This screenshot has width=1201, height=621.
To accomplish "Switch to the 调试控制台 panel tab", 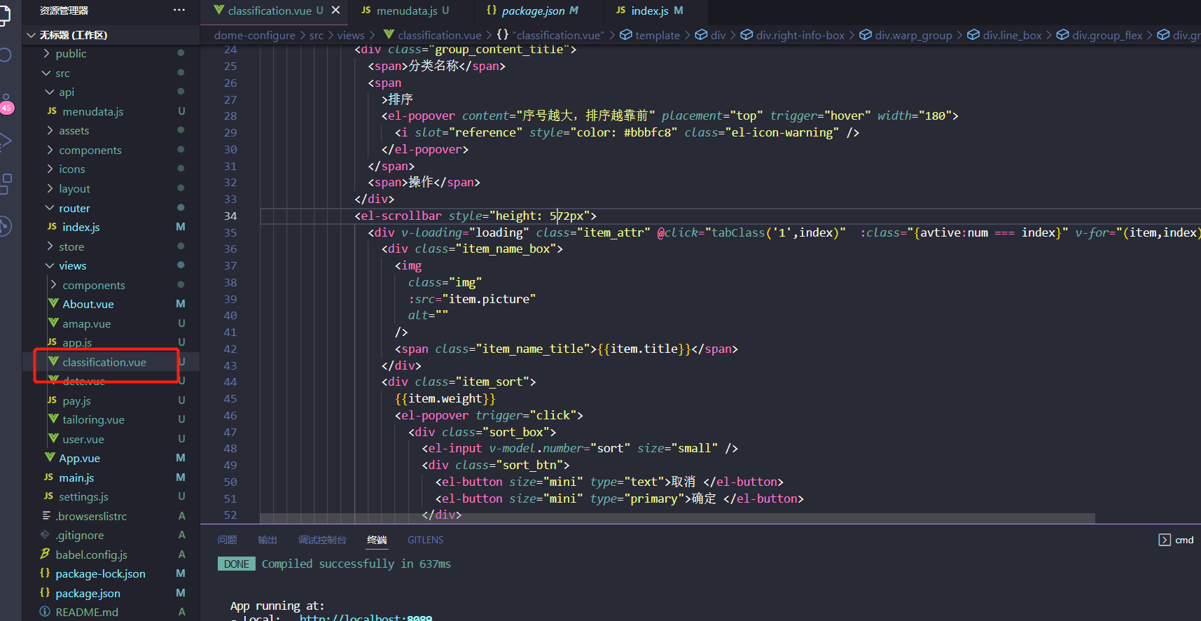I will pyautogui.click(x=322, y=540).
